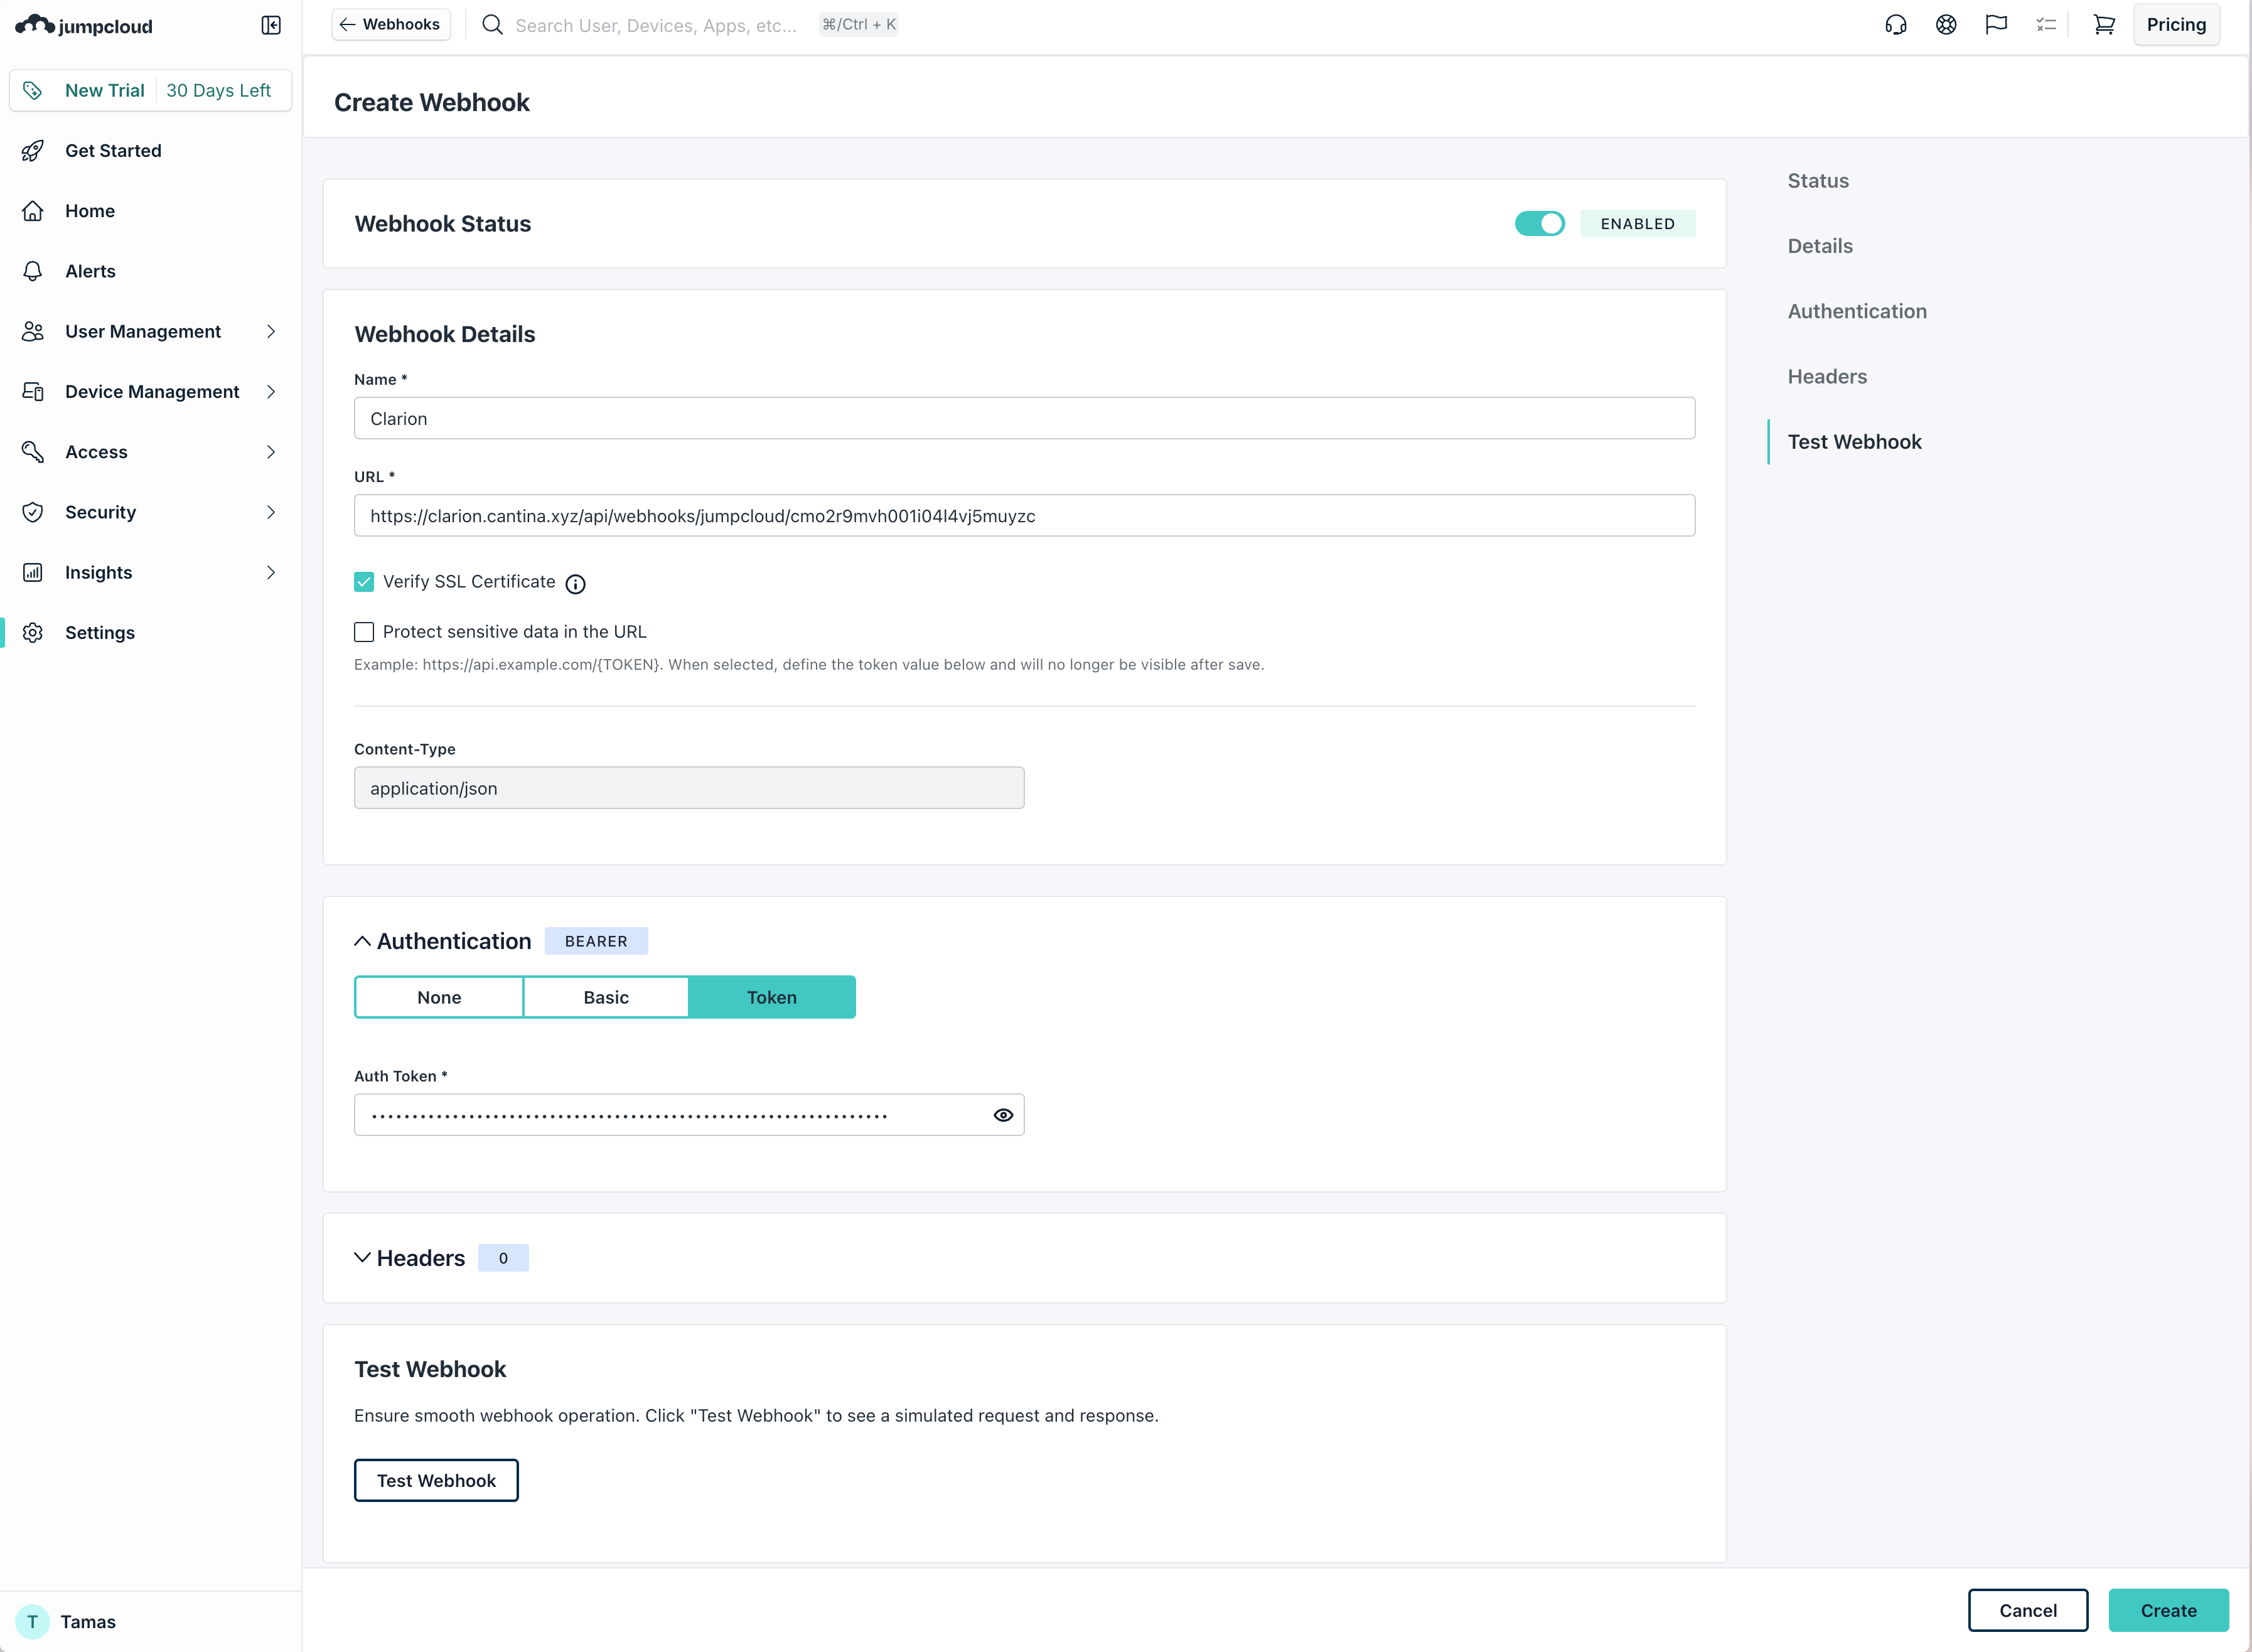Click the User Management people icon
Screen dimensions: 2252x1652
[x=33, y=331]
